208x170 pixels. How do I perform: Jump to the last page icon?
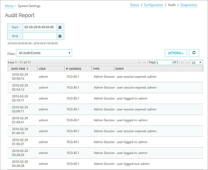click(x=187, y=62)
